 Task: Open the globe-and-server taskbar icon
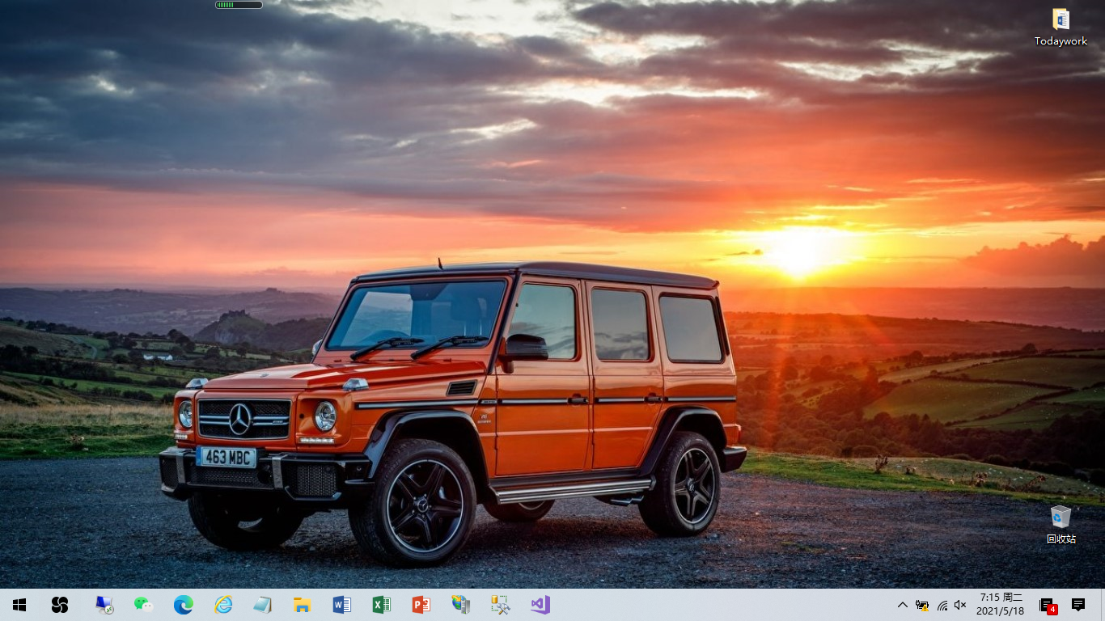tap(461, 605)
